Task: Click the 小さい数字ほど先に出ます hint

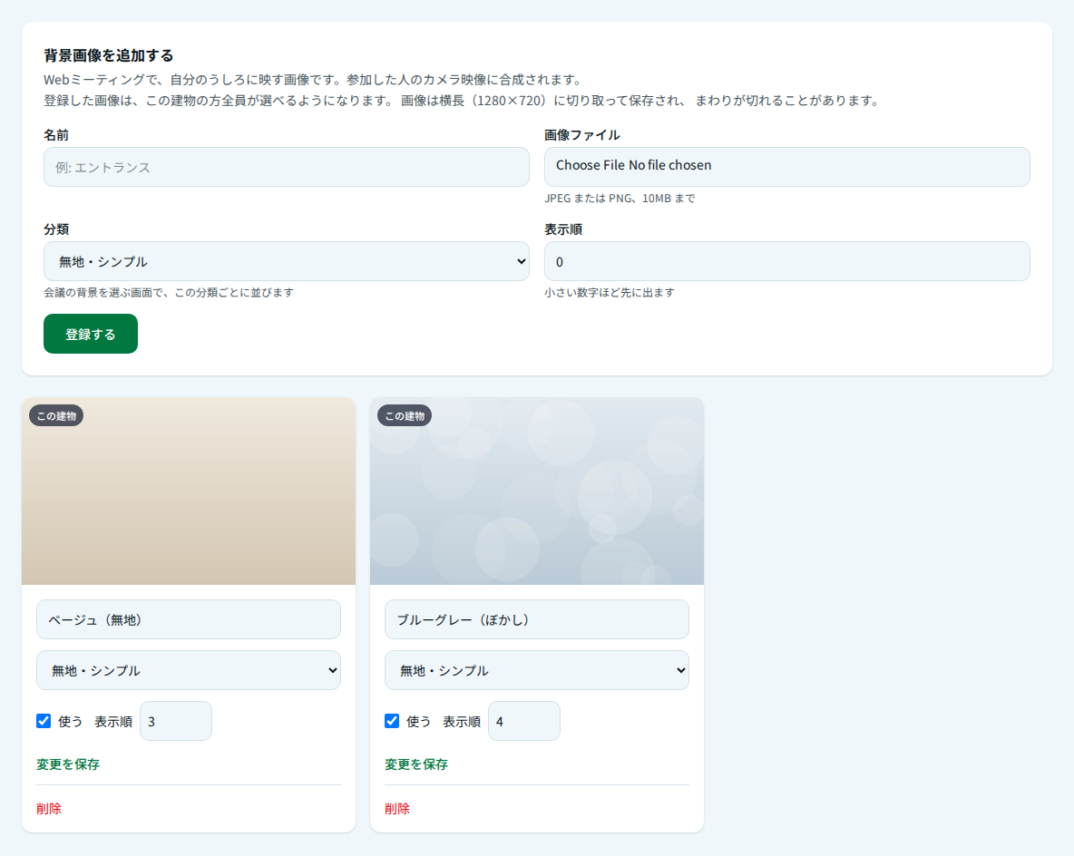Action: coord(610,292)
